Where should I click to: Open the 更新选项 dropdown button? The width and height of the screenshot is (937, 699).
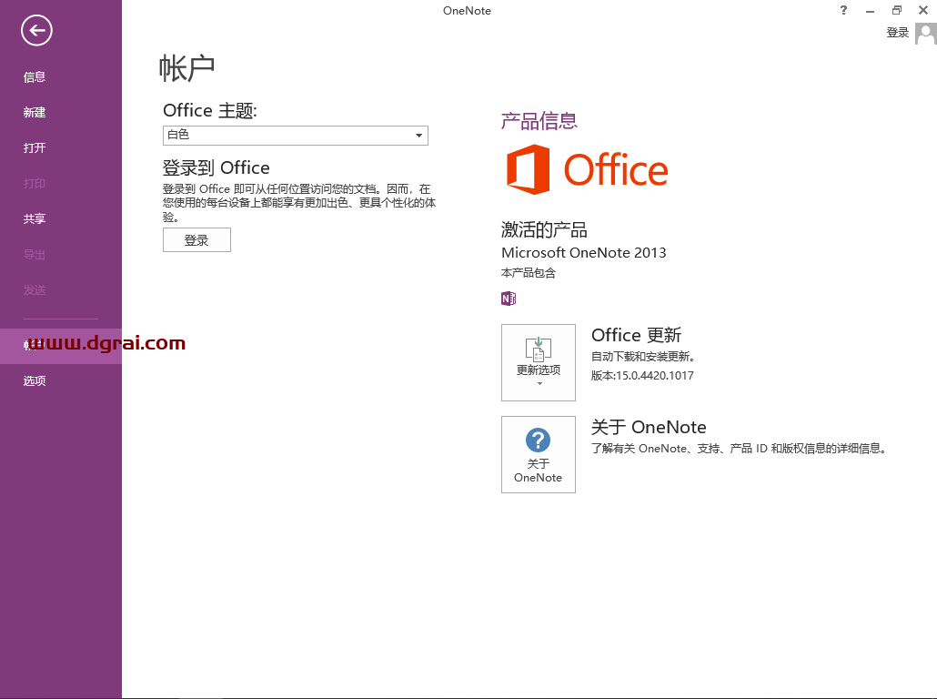click(x=539, y=362)
